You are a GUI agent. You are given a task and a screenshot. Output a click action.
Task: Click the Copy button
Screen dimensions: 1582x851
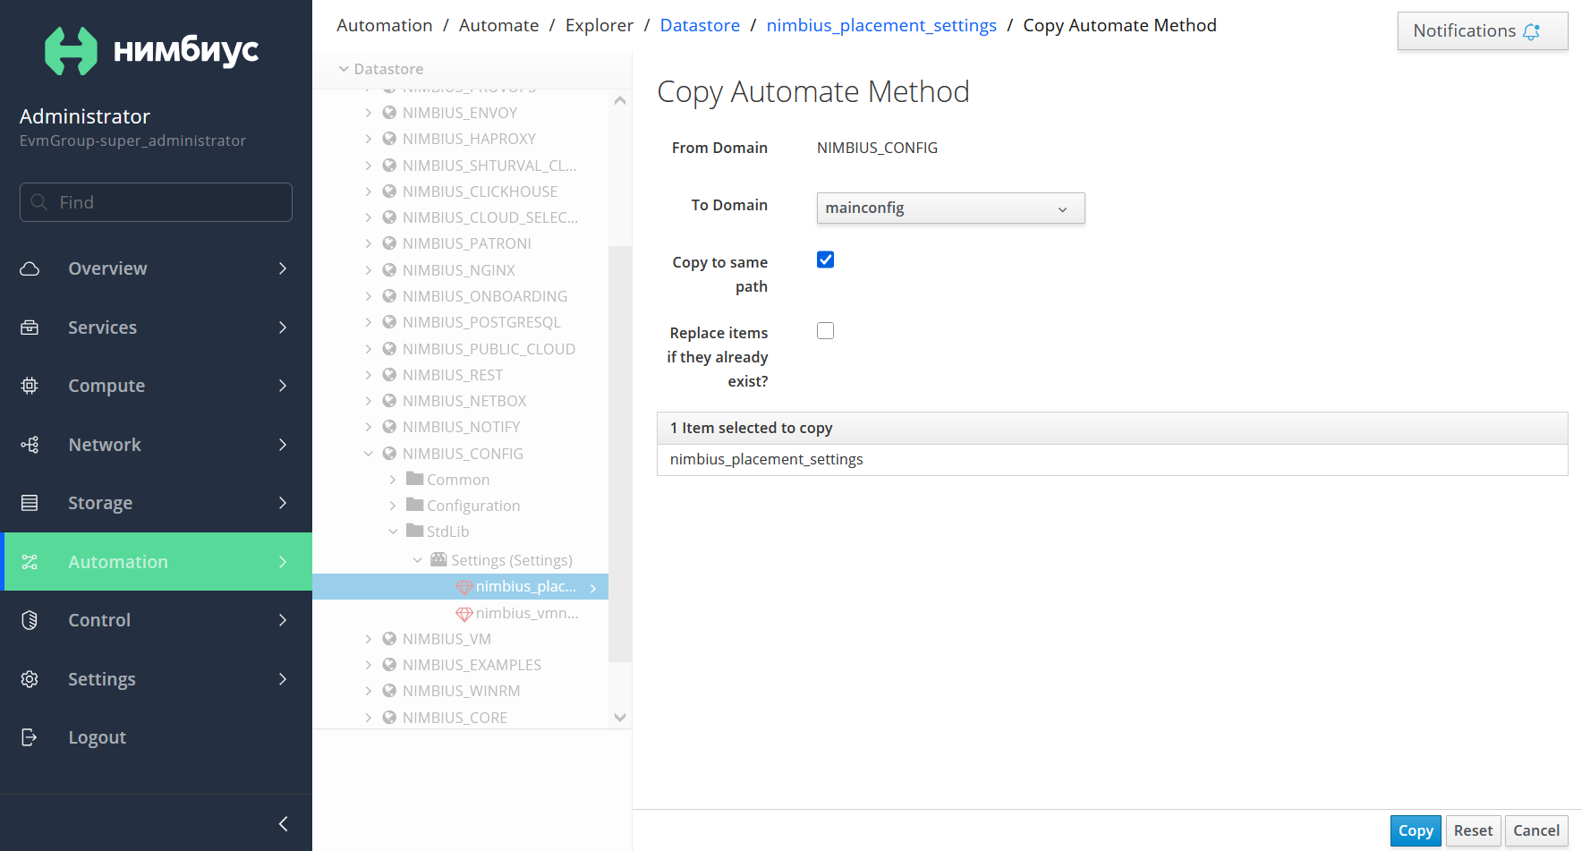pos(1416,830)
